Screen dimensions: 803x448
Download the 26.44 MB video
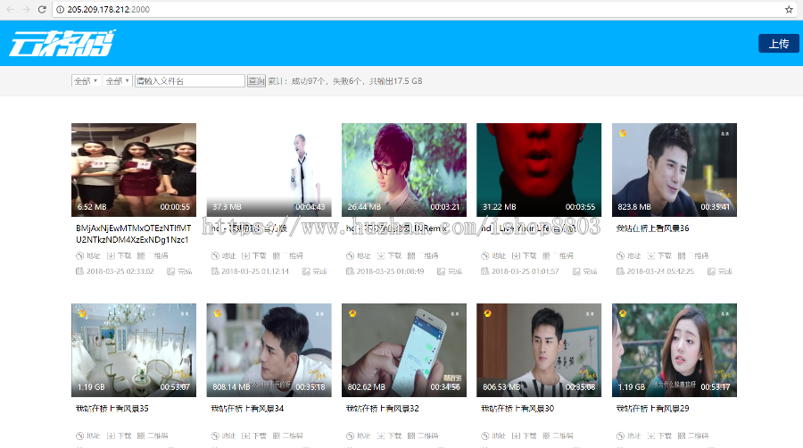coord(389,255)
